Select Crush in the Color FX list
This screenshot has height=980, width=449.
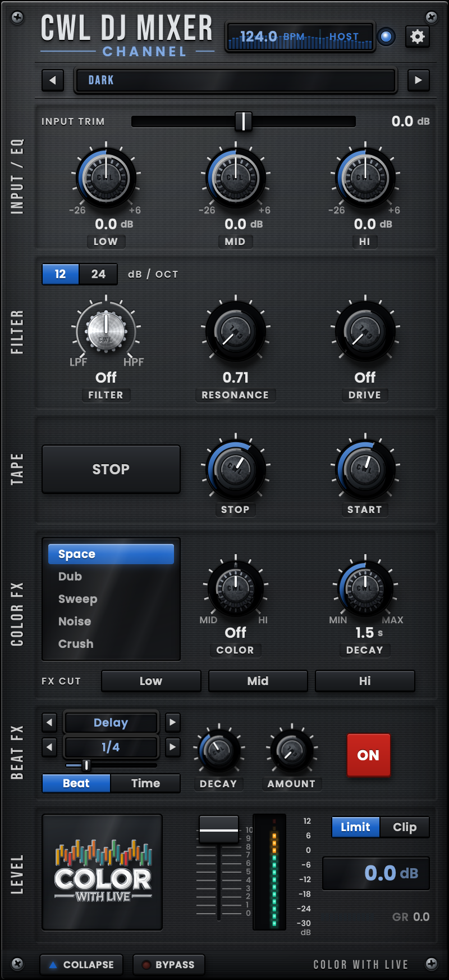[x=111, y=644]
